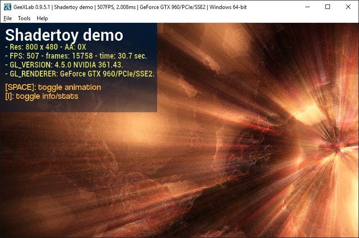The image size is (359, 238).
Task: Click the '[I]: toggle info/stats' hint
Action: tap(42, 96)
